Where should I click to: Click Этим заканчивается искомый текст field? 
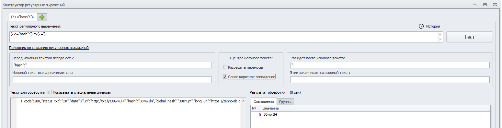tap(390, 80)
